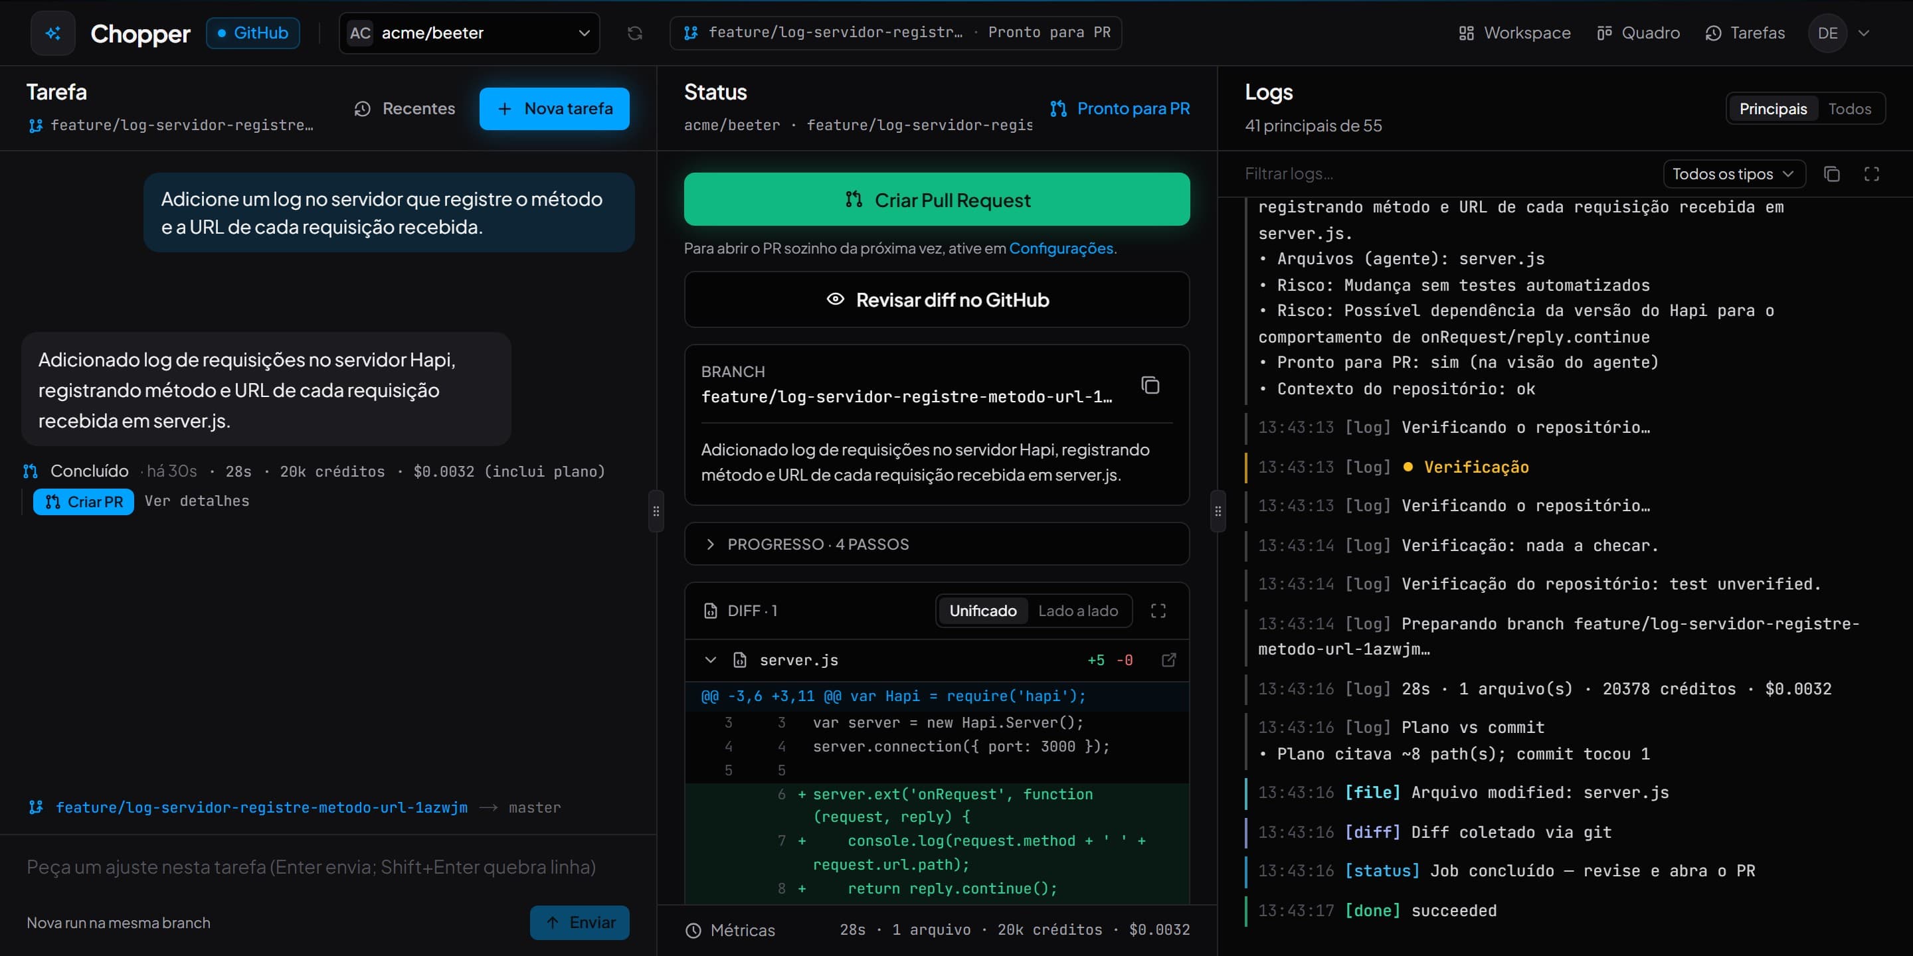Open Recentes history list
This screenshot has height=956, width=1913.
405,108
